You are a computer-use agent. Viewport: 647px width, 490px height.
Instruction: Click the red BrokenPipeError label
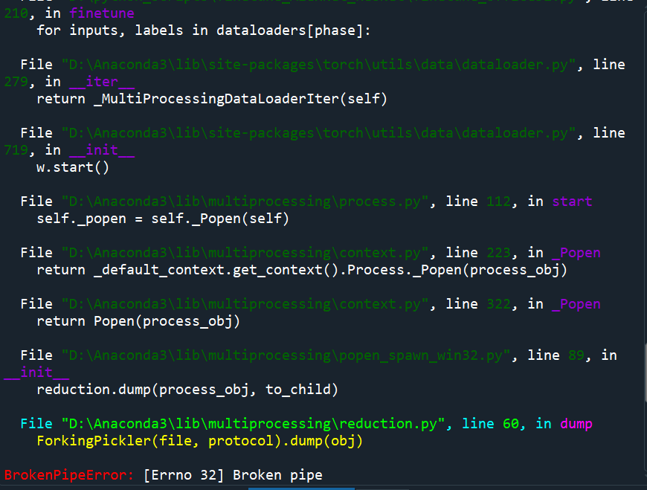click(68, 475)
